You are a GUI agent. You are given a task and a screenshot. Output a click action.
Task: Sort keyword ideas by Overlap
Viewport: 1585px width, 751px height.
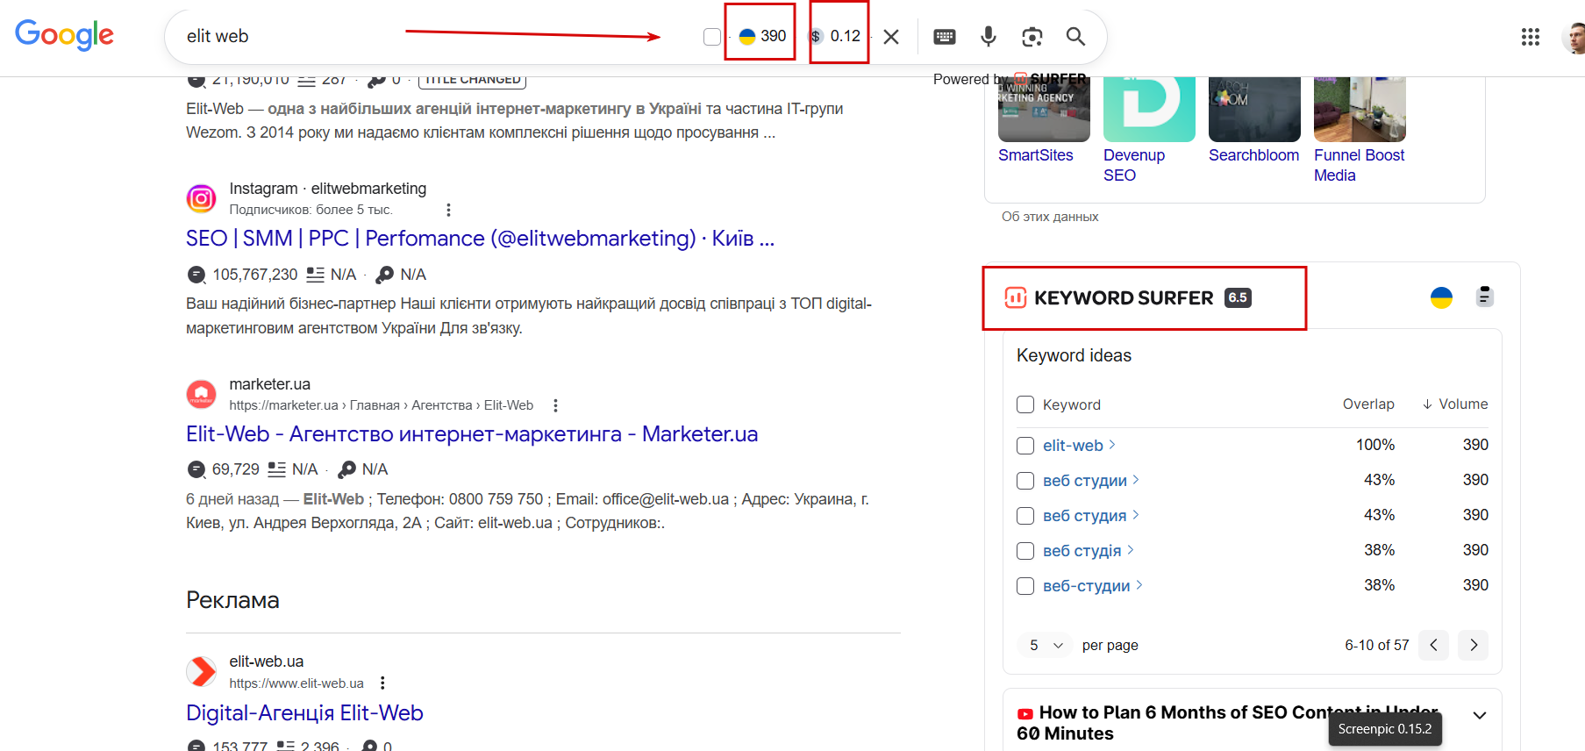(x=1368, y=404)
